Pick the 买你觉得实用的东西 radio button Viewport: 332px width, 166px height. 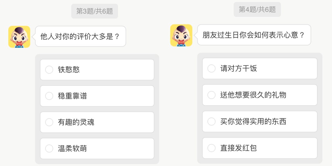point(211,121)
